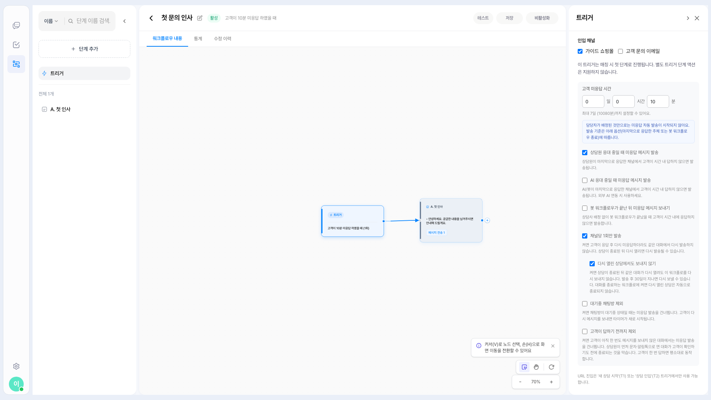
Task: Switch to the 통계 tab
Action: coord(198,39)
